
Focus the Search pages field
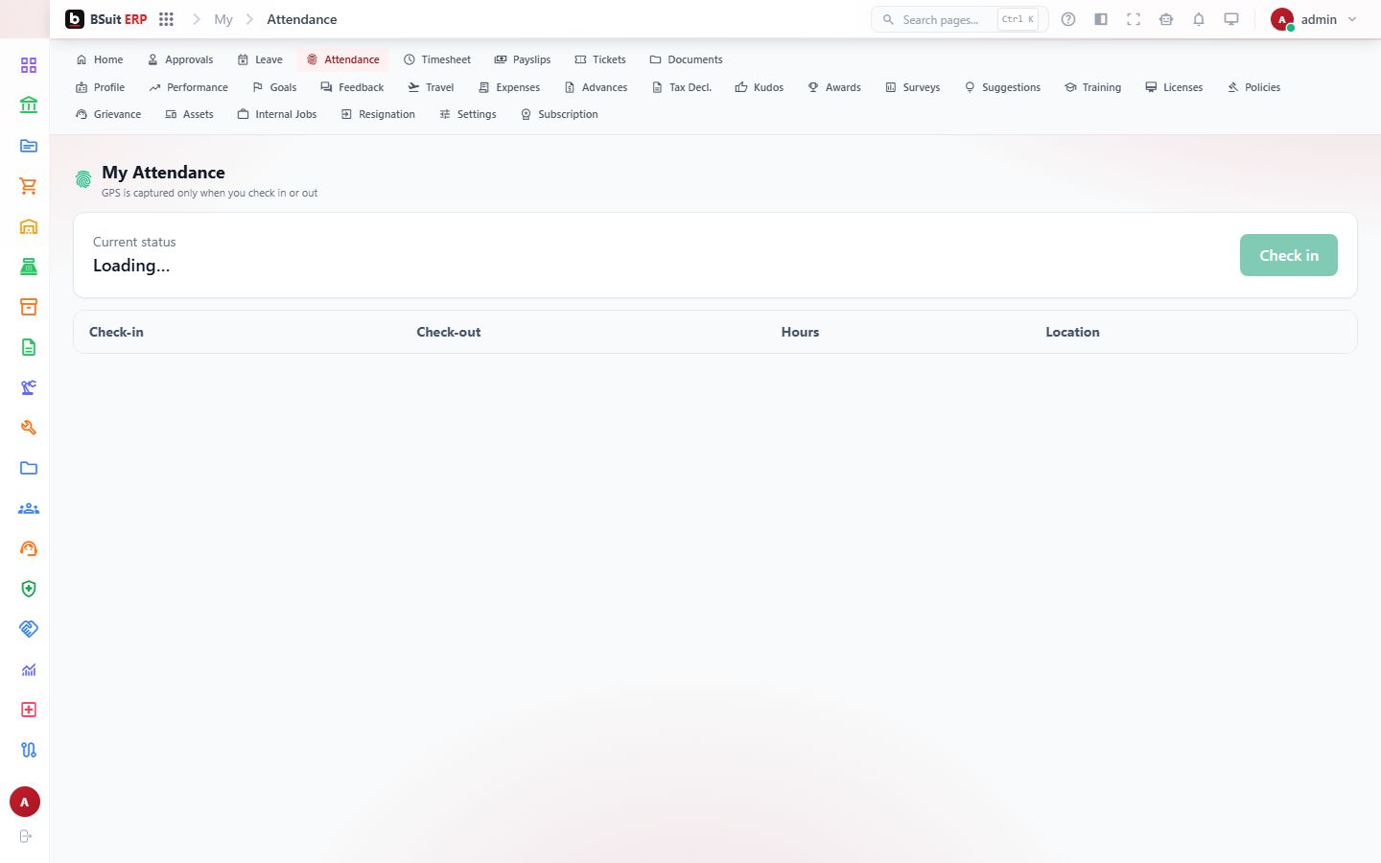[x=960, y=19]
